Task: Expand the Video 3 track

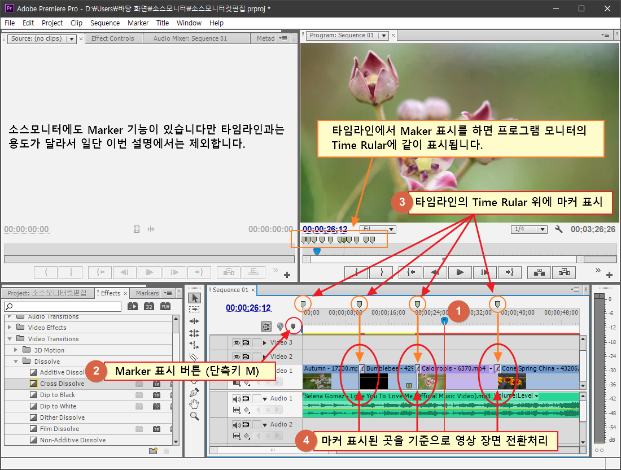Action: (x=265, y=343)
